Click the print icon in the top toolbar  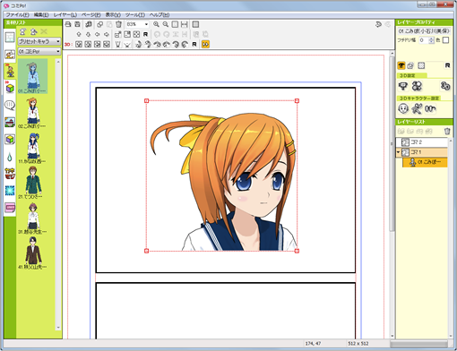tap(68, 24)
